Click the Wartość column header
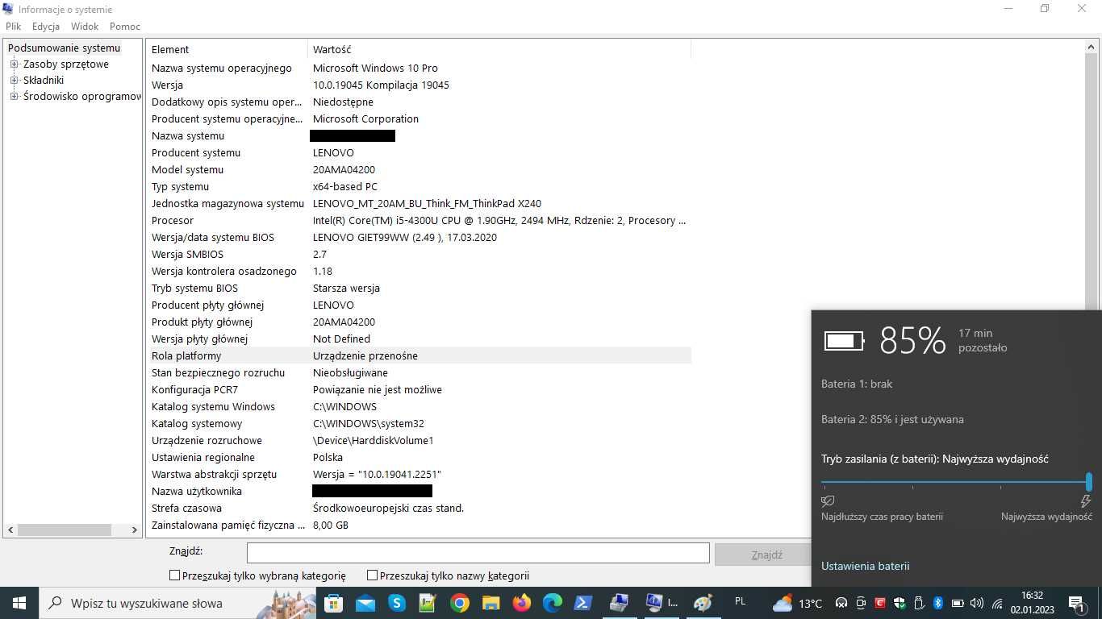This screenshot has width=1102, height=619. [499, 49]
